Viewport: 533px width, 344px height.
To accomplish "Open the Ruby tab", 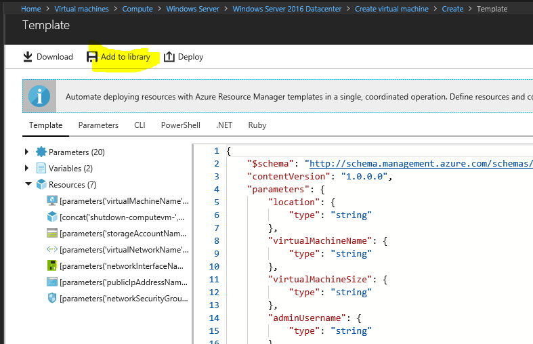I will [x=257, y=125].
